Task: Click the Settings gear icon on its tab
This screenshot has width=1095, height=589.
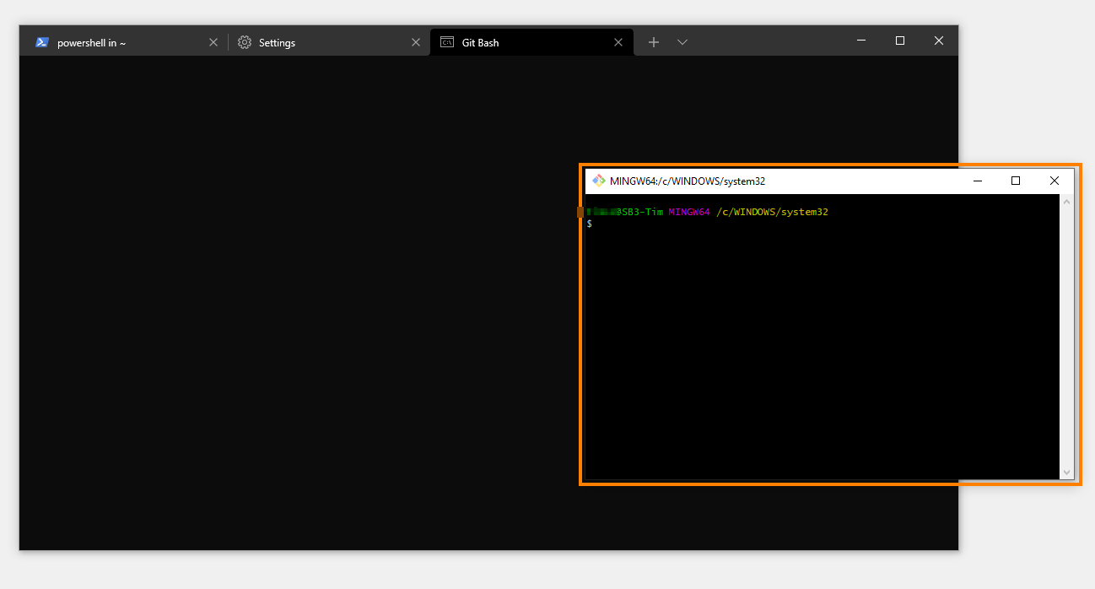Action: click(244, 41)
